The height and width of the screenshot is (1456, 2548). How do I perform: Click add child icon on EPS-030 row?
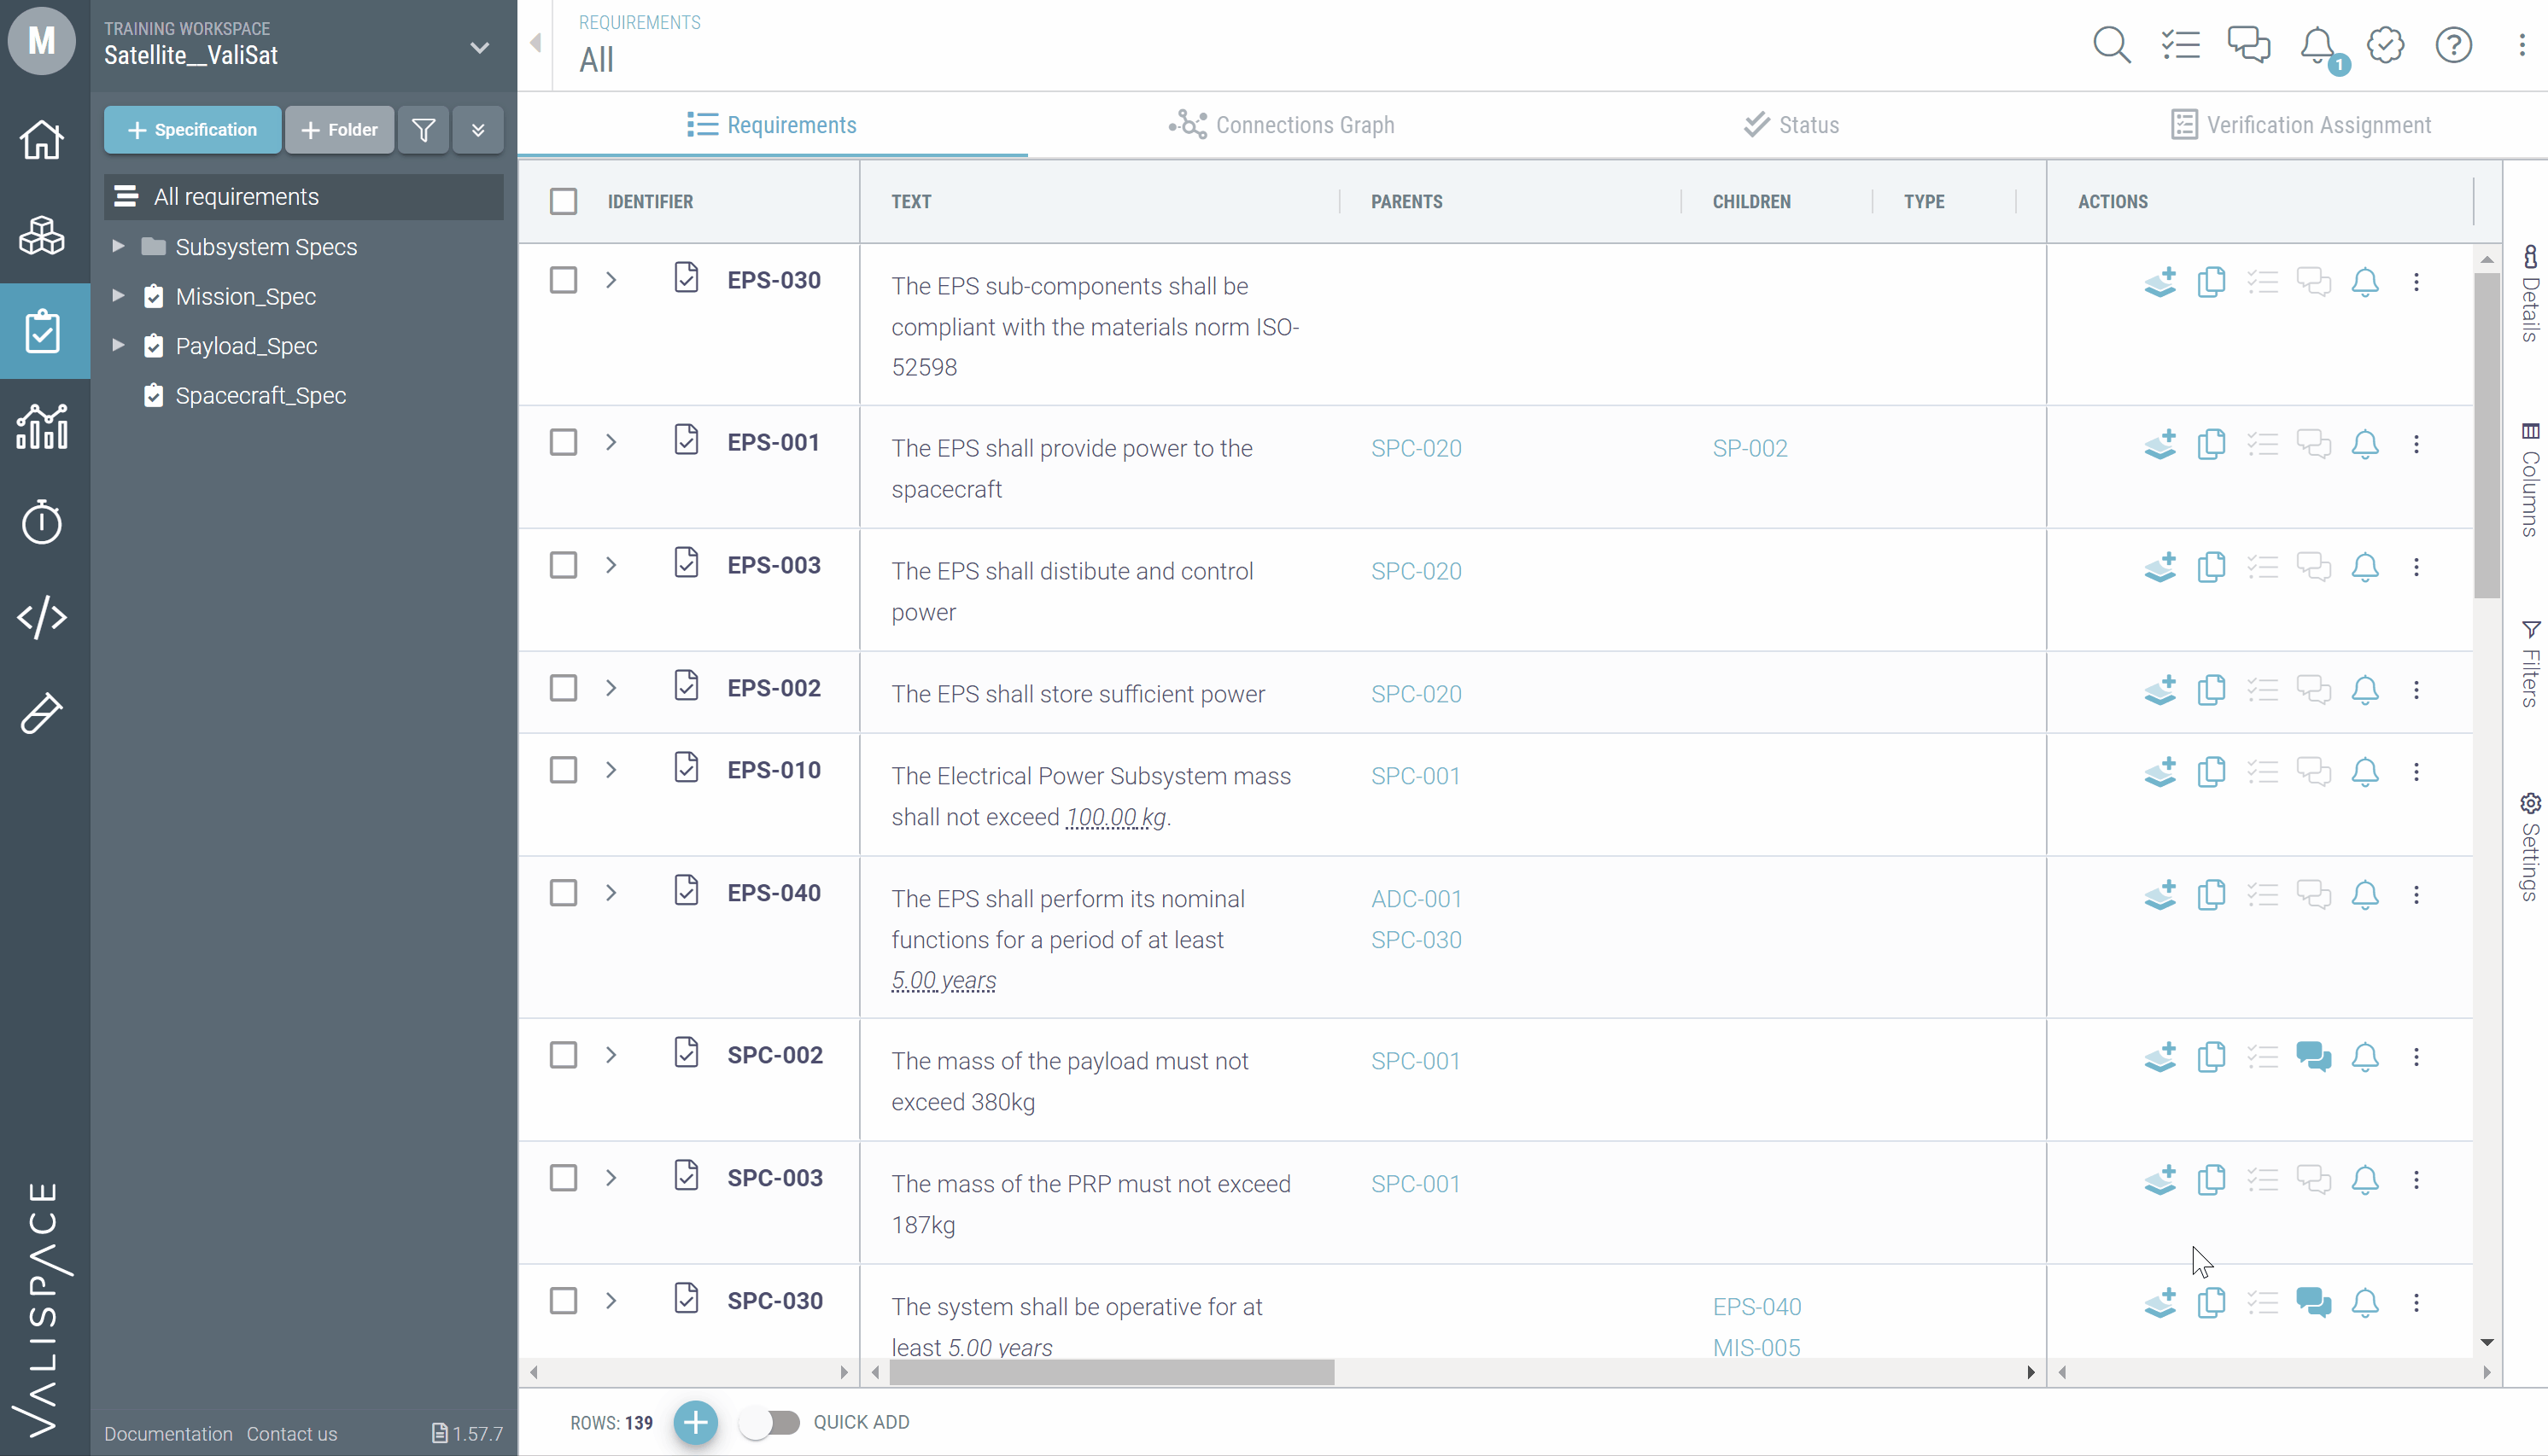2159,282
